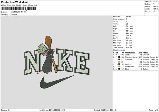Click the EndX label
Viewport: 159px width, 112px height.
116,36
